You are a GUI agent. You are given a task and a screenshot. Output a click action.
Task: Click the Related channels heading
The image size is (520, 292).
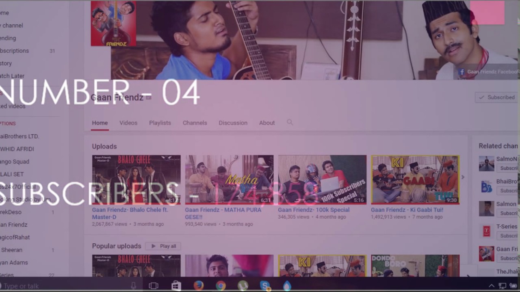click(x=498, y=146)
